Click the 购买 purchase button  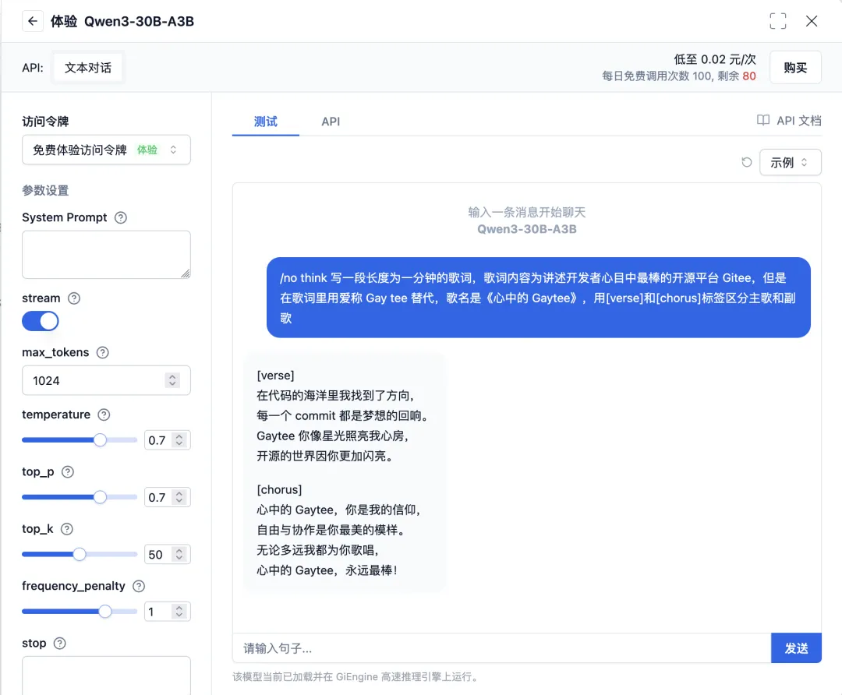point(795,67)
